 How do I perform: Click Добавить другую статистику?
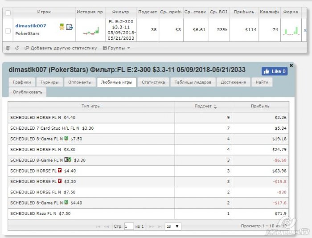[61, 48]
